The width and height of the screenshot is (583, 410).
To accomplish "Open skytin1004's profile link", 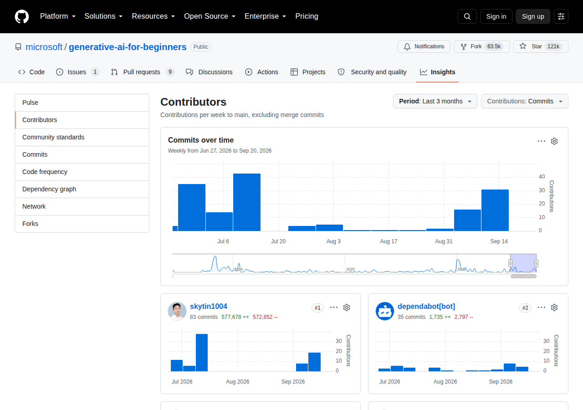I will click(209, 306).
